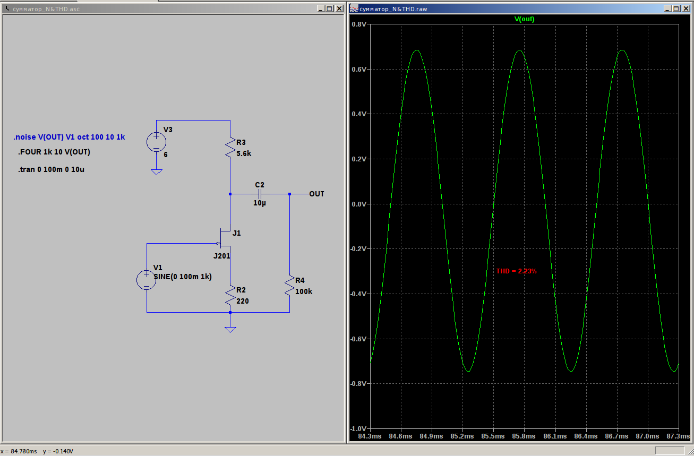Click the waveform window's title bar icon
This screenshot has width=694, height=456.
click(x=354, y=9)
